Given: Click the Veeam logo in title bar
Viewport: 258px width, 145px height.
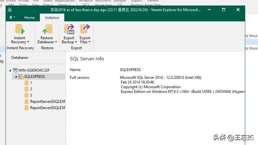Looking at the screenshot, I should tap(10, 10).
